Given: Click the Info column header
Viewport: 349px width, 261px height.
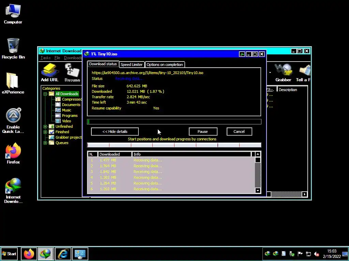Looking at the screenshot, I should [191, 154].
